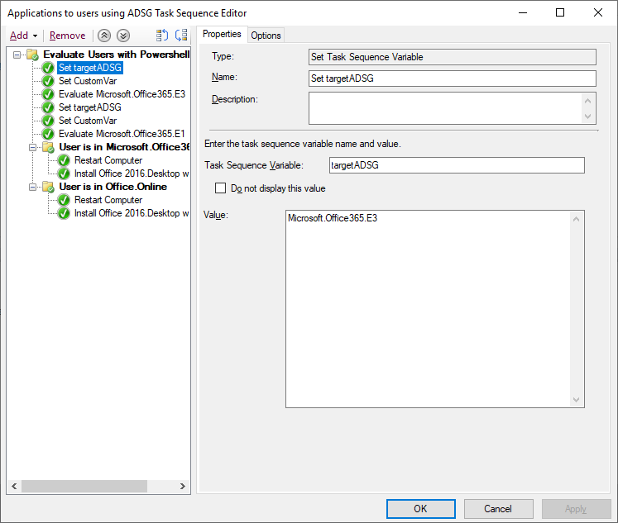
Task: Click check icon of Install Office 2016 under Microsoft.Office365 group
Action: coord(64,174)
